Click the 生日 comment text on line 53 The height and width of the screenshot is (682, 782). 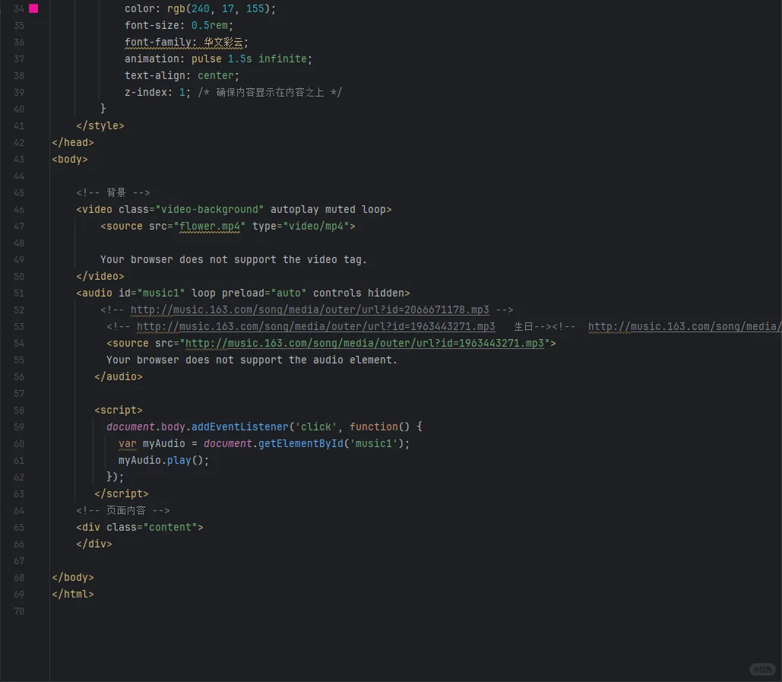pyautogui.click(x=524, y=326)
